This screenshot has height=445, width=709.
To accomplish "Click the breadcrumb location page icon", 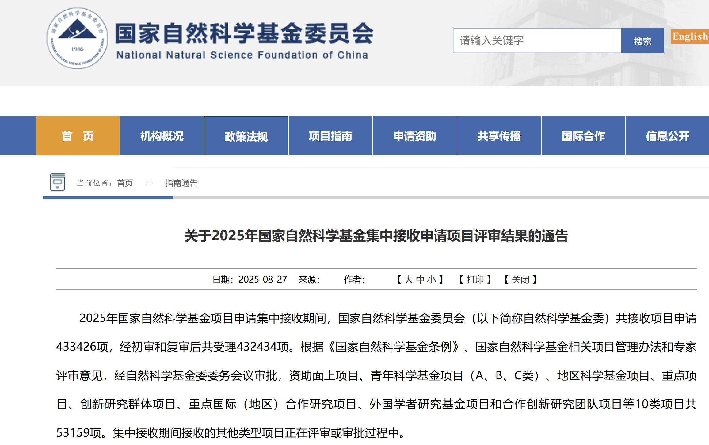I will [x=57, y=182].
